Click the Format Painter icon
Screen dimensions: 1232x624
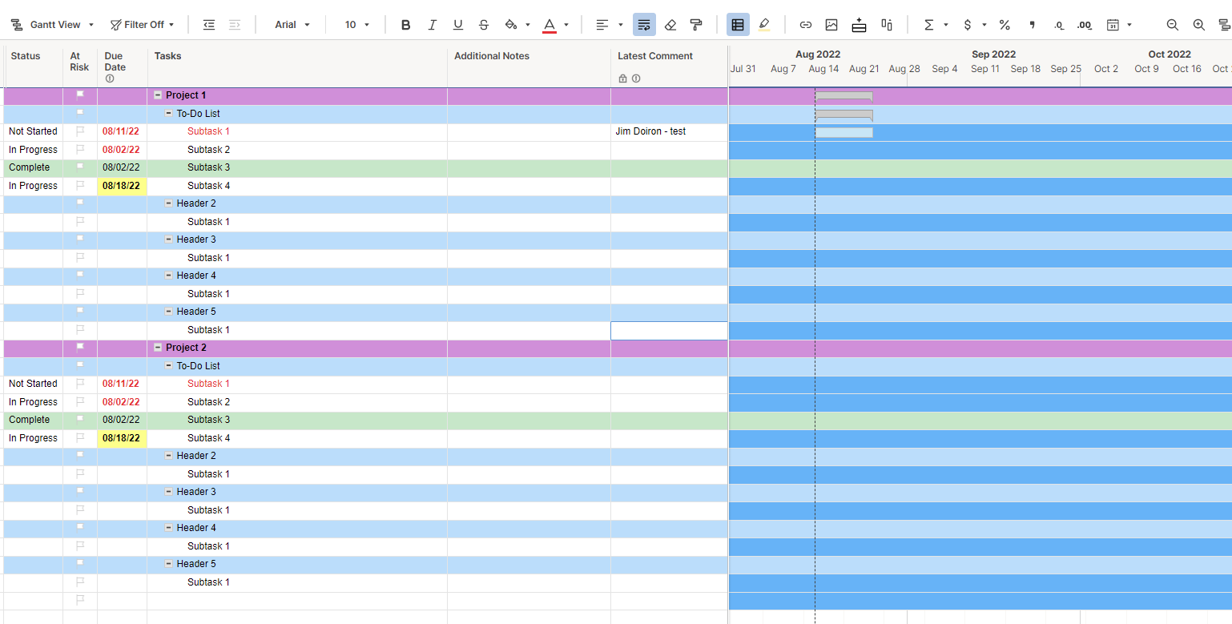696,25
